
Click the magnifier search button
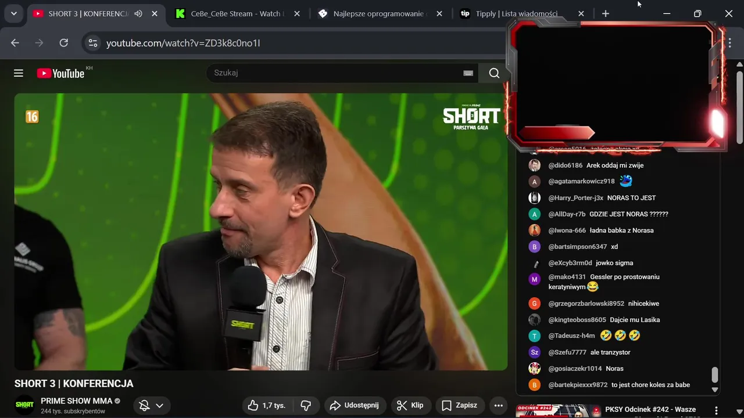[494, 73]
